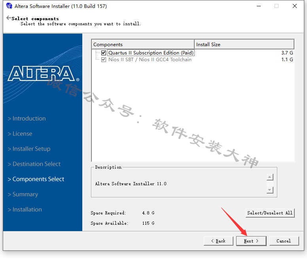Open the Installer Setup step

[x=29, y=149]
